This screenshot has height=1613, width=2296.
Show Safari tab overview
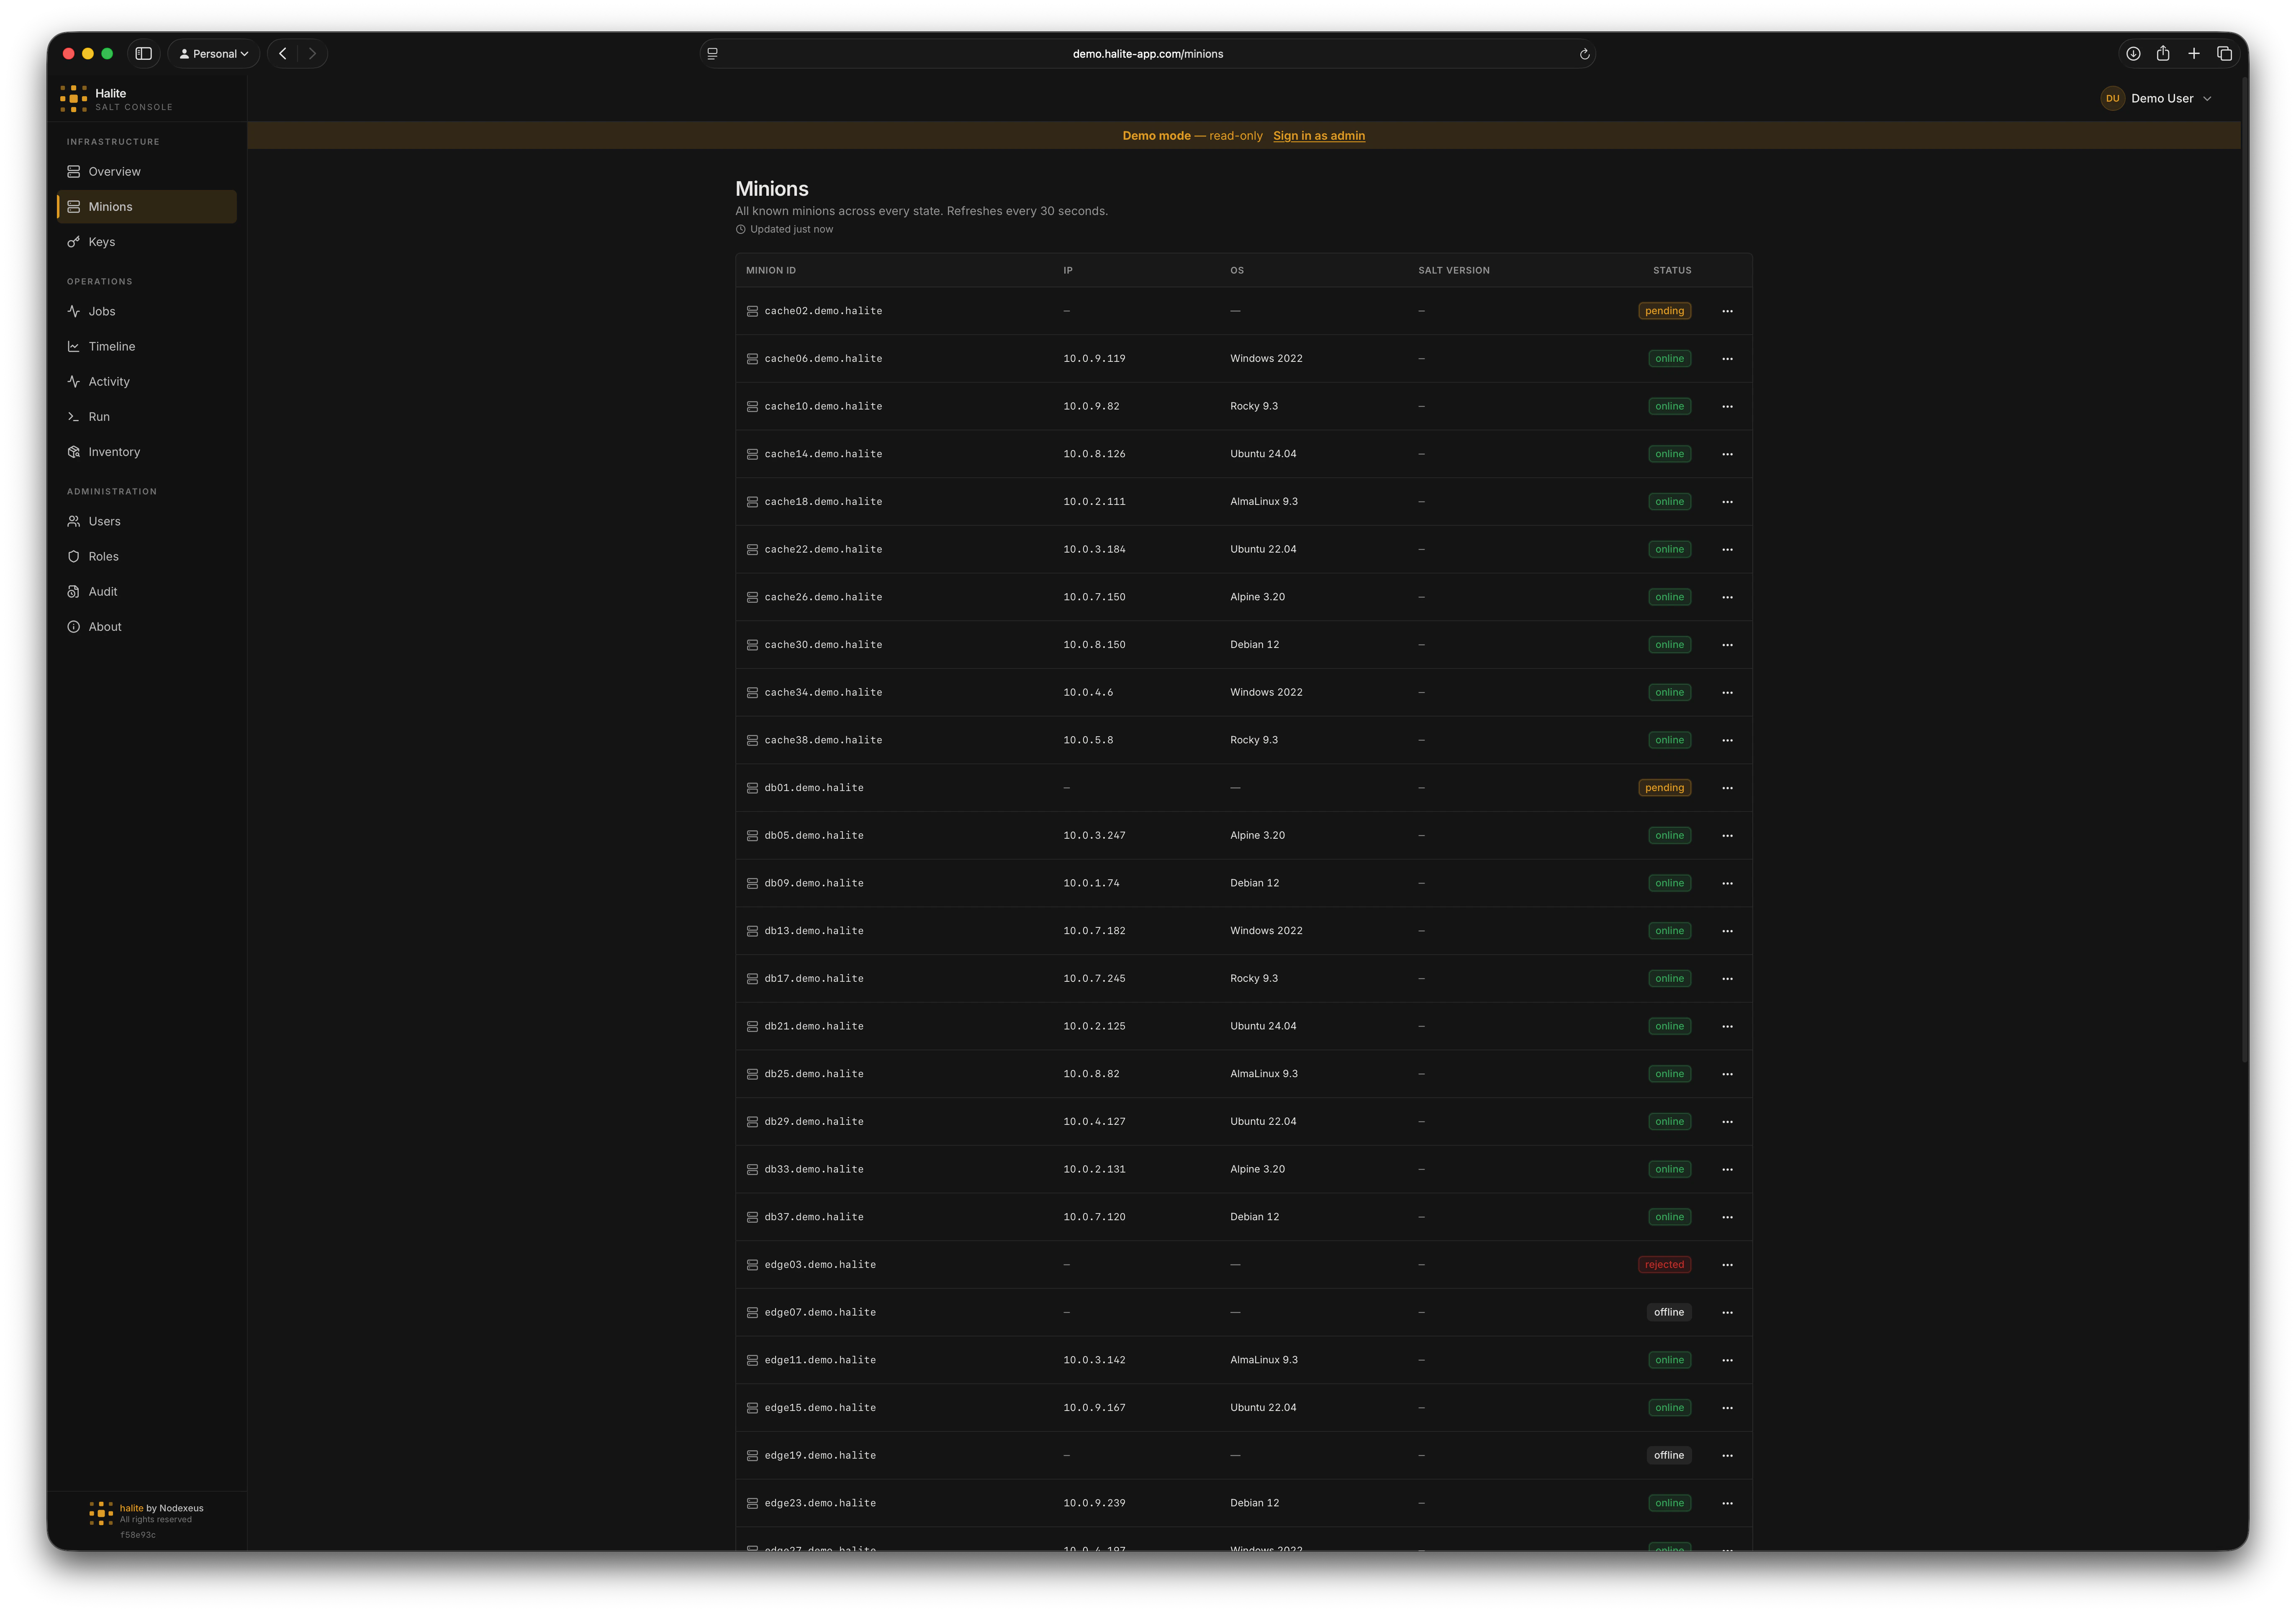coord(2224,54)
